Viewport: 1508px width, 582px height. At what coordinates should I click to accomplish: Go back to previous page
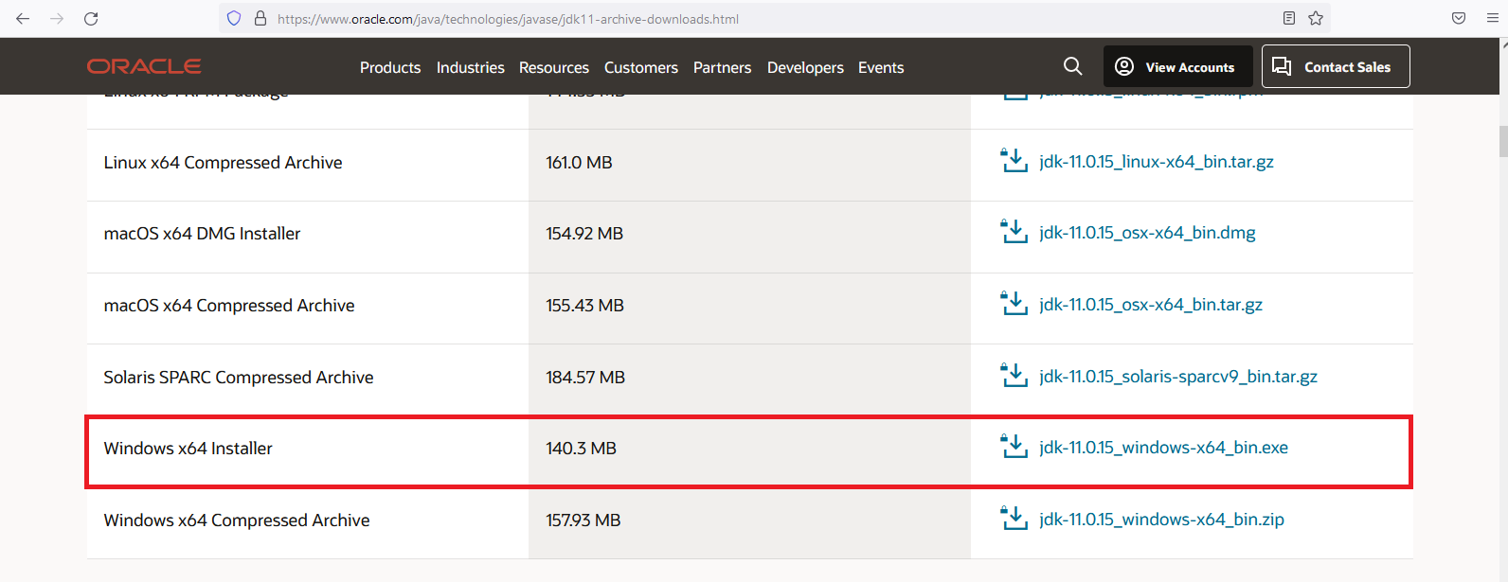pos(23,19)
